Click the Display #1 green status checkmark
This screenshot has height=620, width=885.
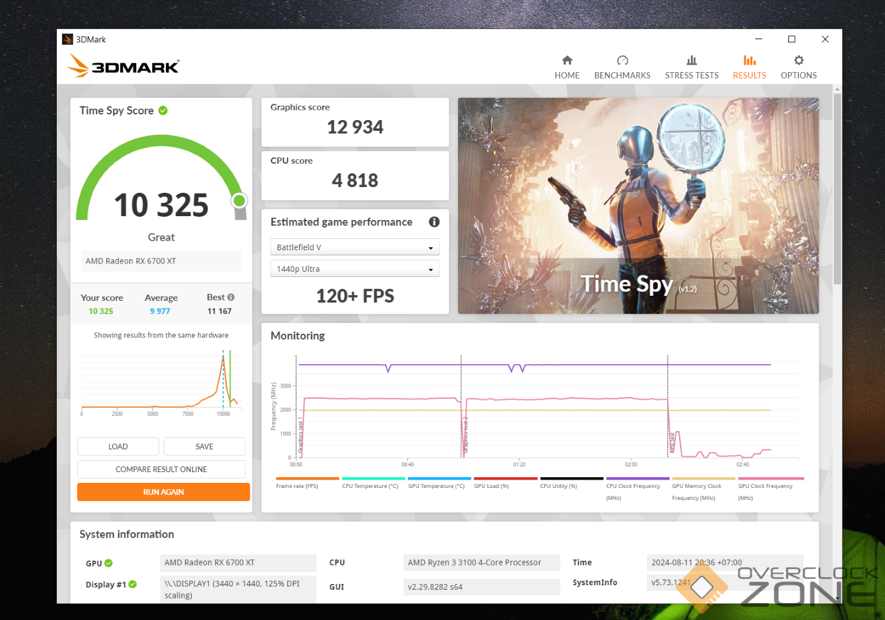[x=133, y=585]
